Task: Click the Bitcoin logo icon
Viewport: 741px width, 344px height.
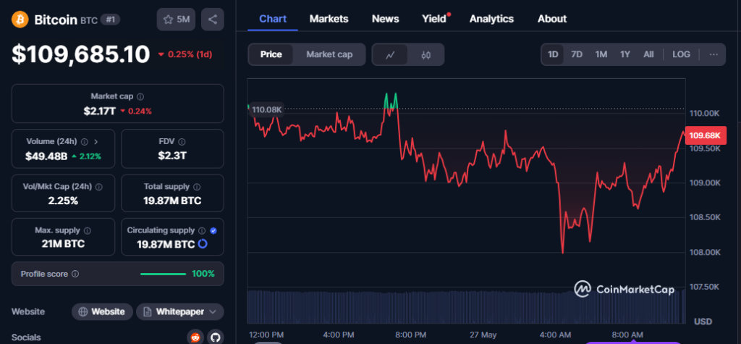Action: [x=20, y=20]
